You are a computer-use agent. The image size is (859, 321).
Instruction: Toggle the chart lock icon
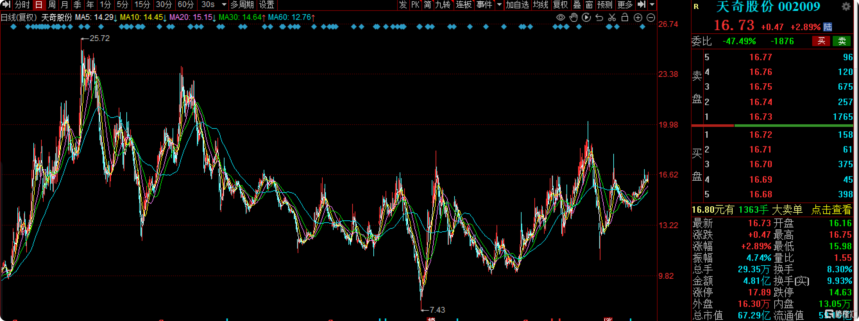click(625, 18)
